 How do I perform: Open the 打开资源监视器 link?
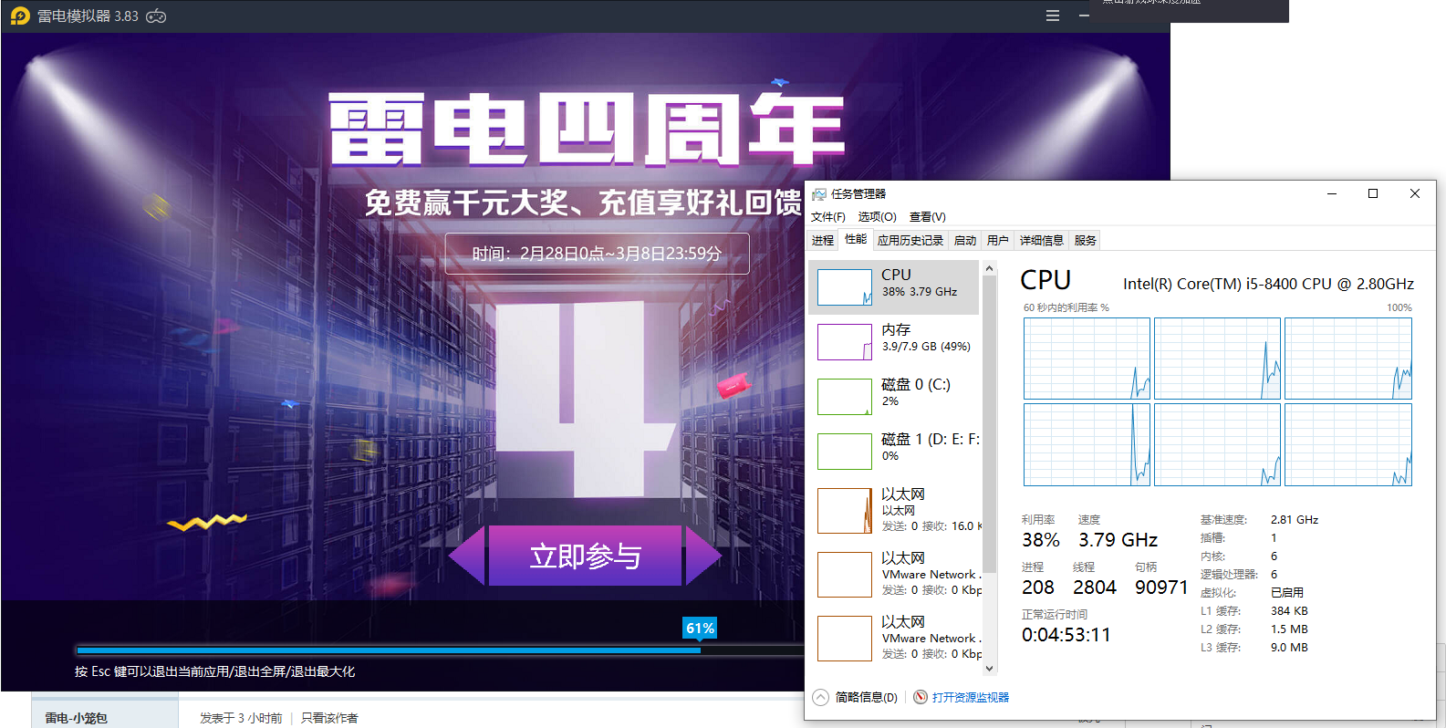pos(970,698)
